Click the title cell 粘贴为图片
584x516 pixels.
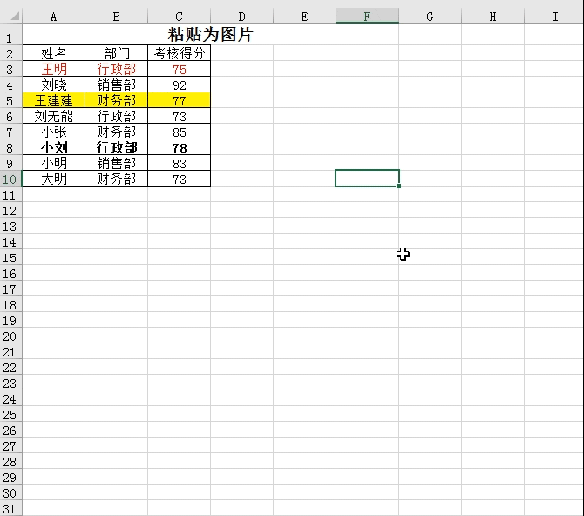210,34
